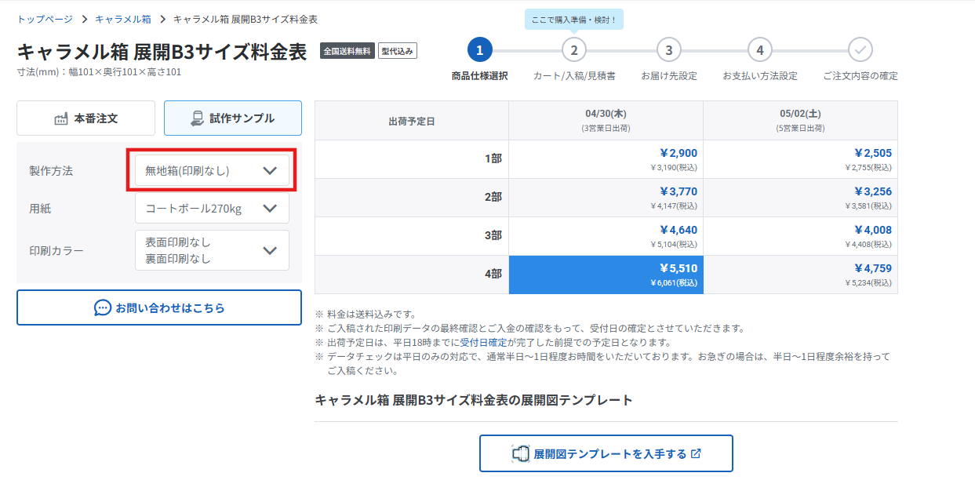Screen dimensions: 975x502
Task: Select 2部 price ¥3,770 for 04/30
Action: [x=606, y=198]
